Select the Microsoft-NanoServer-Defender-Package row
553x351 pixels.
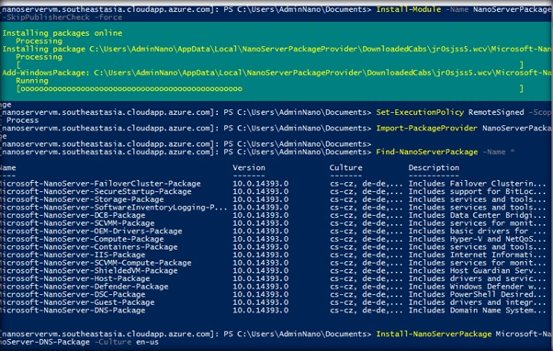pos(273,287)
